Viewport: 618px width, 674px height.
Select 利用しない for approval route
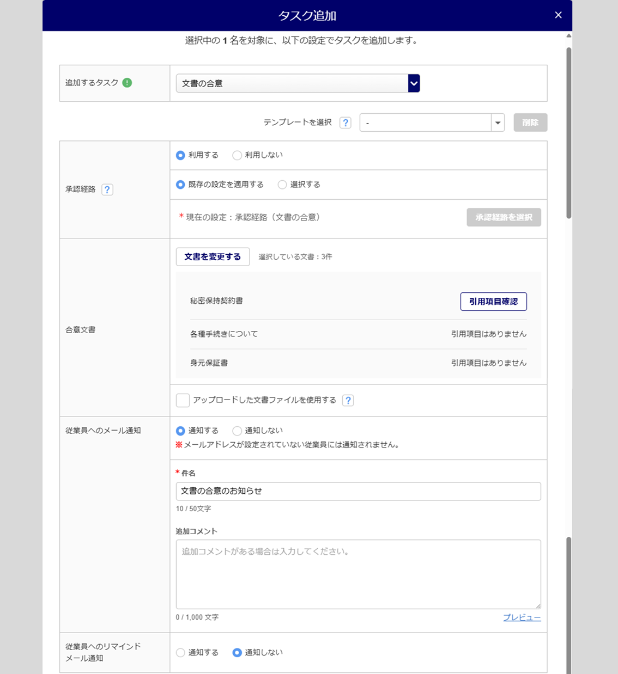coord(237,155)
